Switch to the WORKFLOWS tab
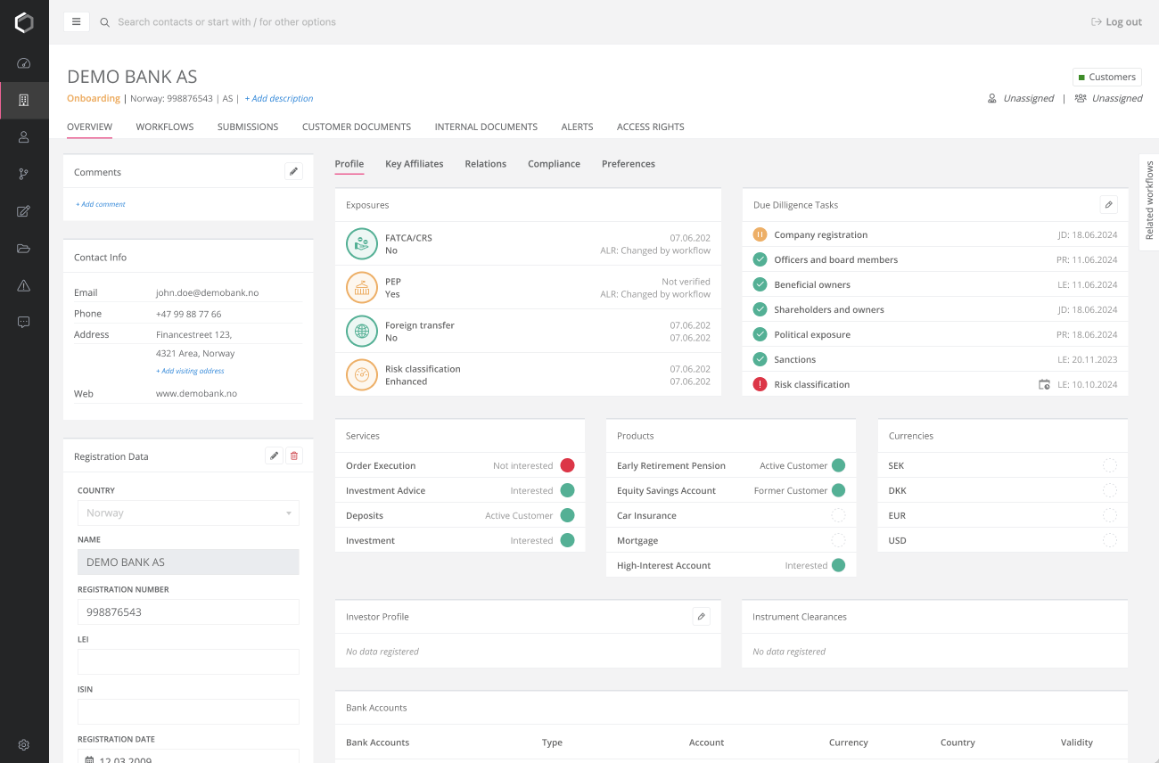The width and height of the screenshot is (1159, 763). coord(165,127)
